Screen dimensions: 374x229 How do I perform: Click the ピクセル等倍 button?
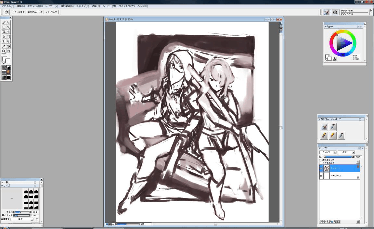click(19, 12)
